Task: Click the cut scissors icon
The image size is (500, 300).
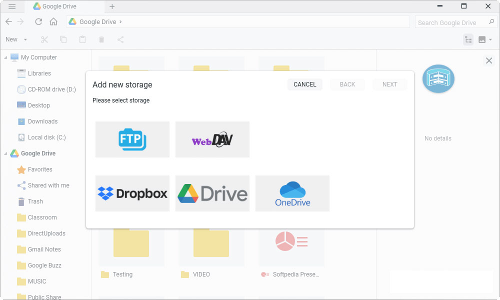Action: click(x=44, y=39)
